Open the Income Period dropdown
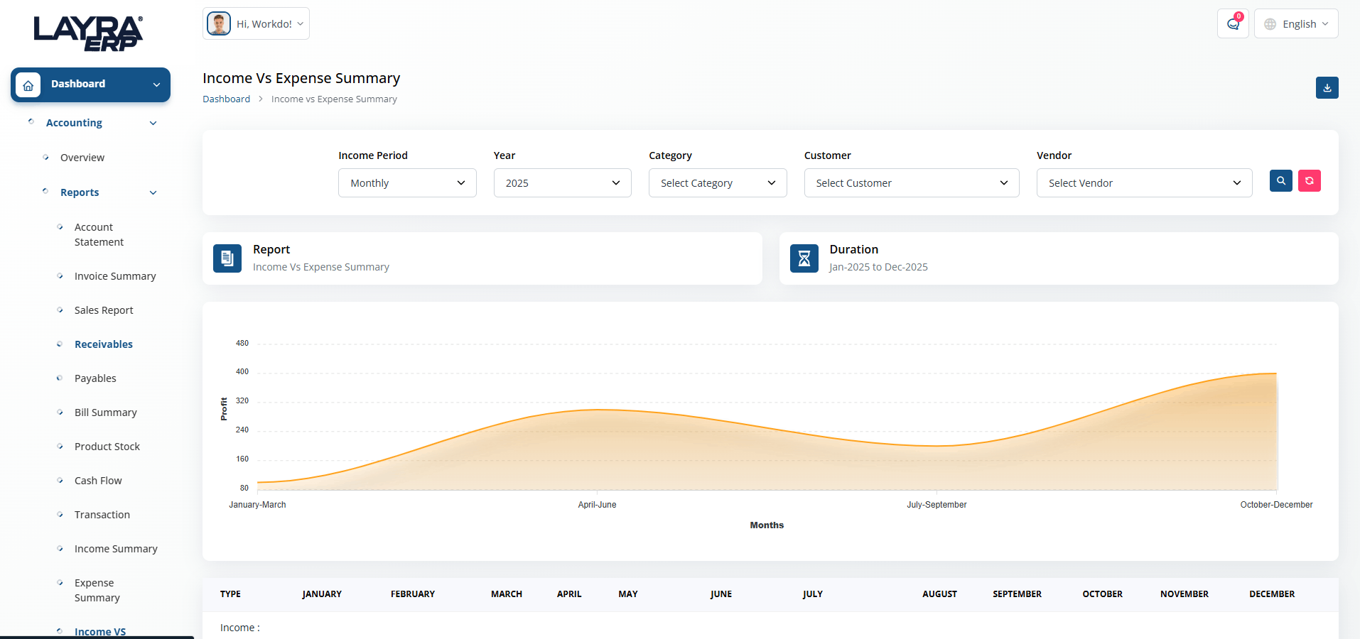 pyautogui.click(x=407, y=183)
